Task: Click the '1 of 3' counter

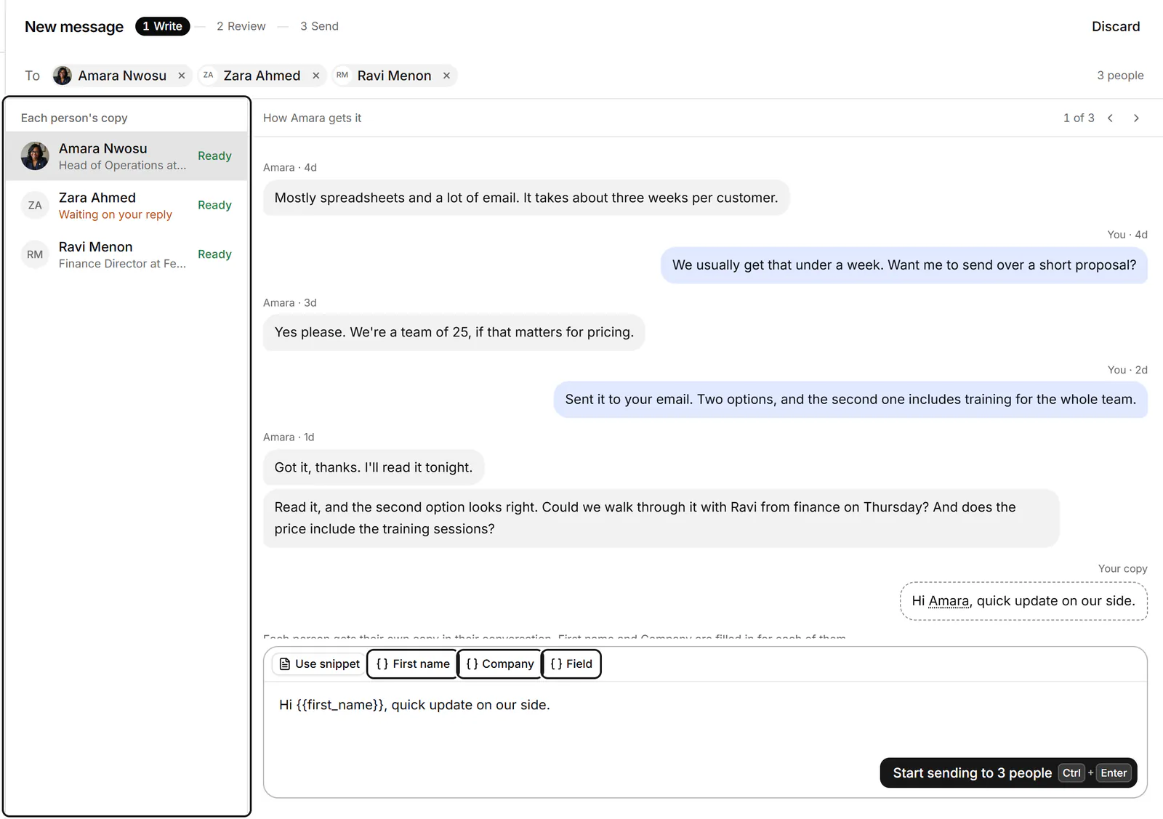Action: click(x=1079, y=118)
